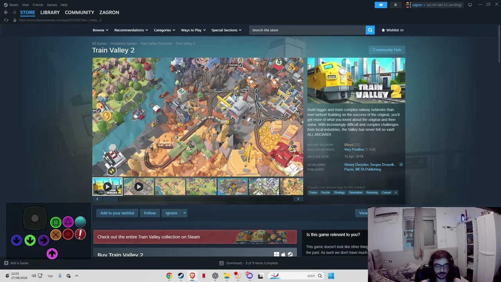Open the Steam menu
Screen dimensions: 501x282
coord(14,5)
